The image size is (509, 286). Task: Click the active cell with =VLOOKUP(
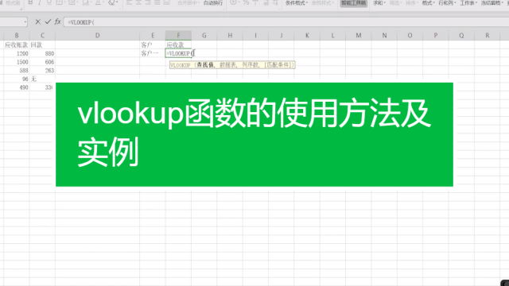pos(178,53)
